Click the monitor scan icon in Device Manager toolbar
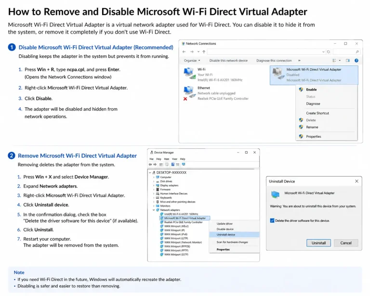The height and width of the screenshot is (296, 370). click(x=184, y=165)
